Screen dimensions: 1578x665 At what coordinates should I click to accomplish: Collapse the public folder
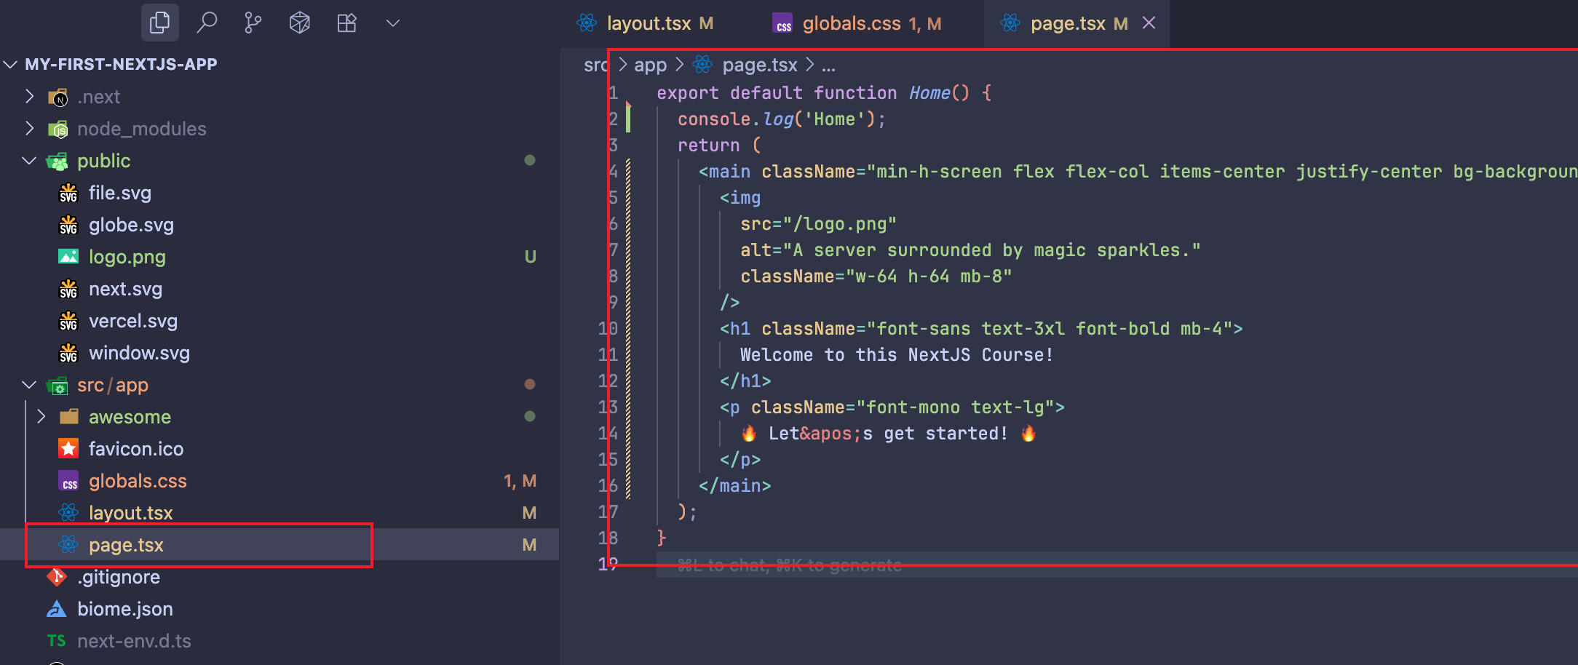point(29,160)
